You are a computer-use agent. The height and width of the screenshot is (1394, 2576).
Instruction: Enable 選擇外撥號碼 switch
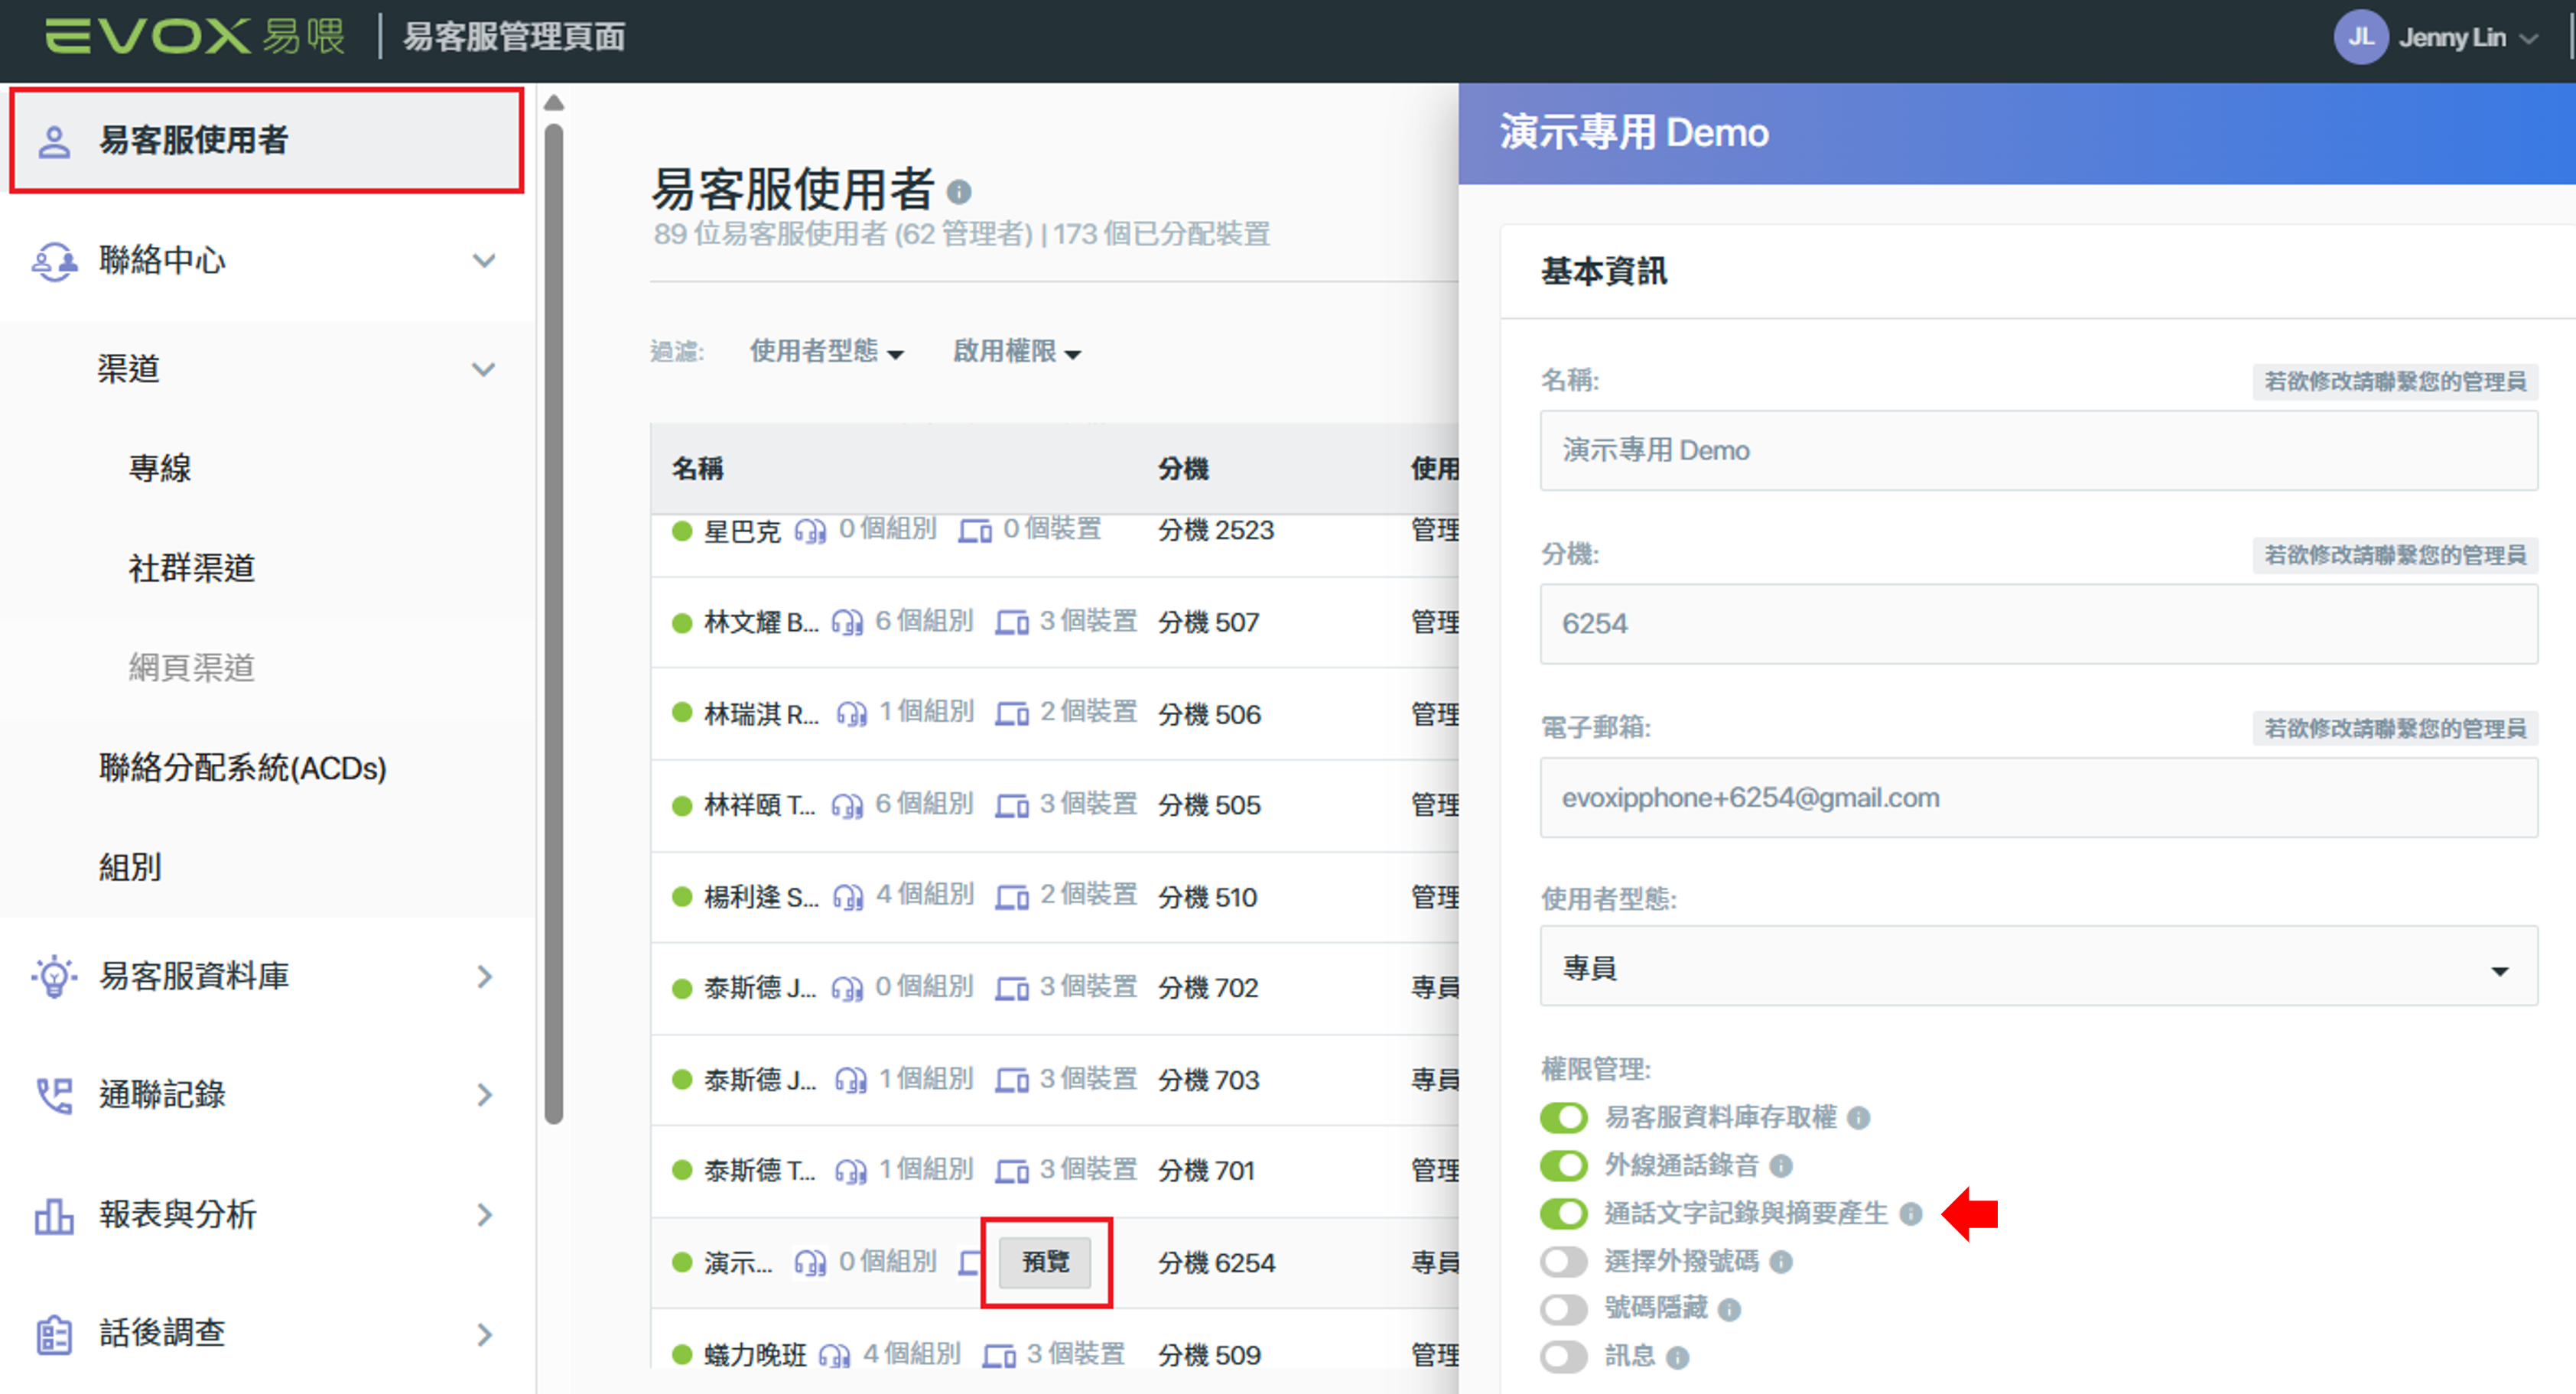pos(1564,1261)
